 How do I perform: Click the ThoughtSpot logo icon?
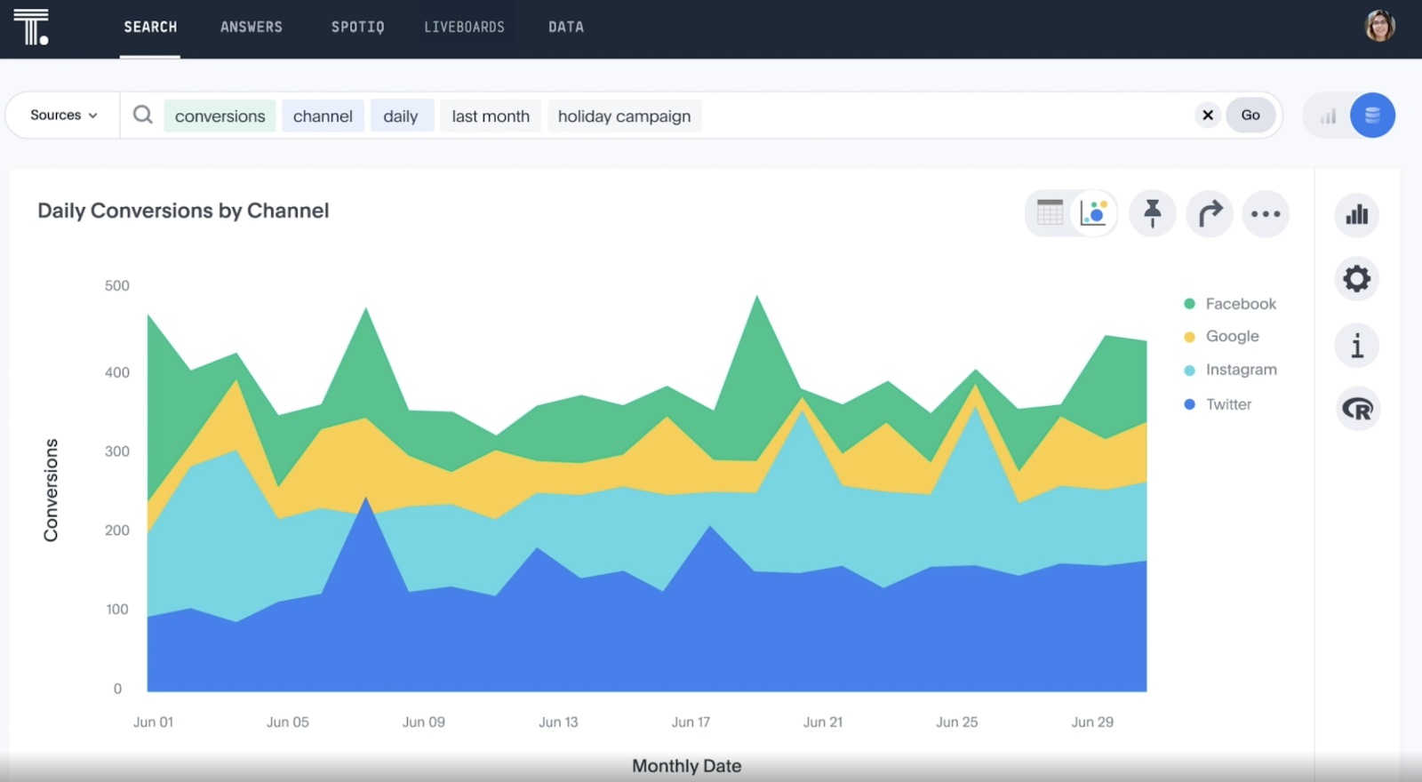pyautogui.click(x=31, y=28)
